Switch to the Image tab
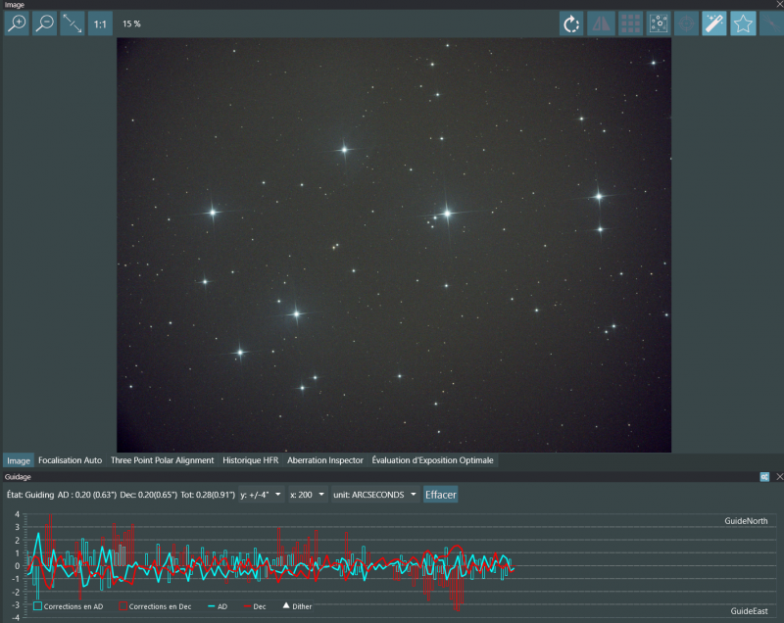Screen dimensions: 784x623 tap(19, 460)
